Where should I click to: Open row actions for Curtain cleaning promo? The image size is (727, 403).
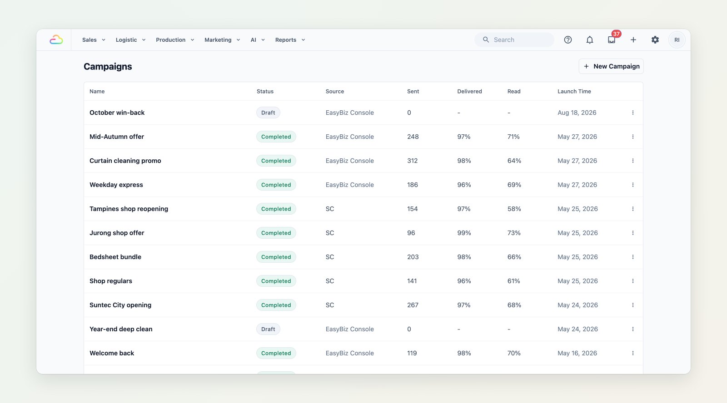(x=633, y=161)
